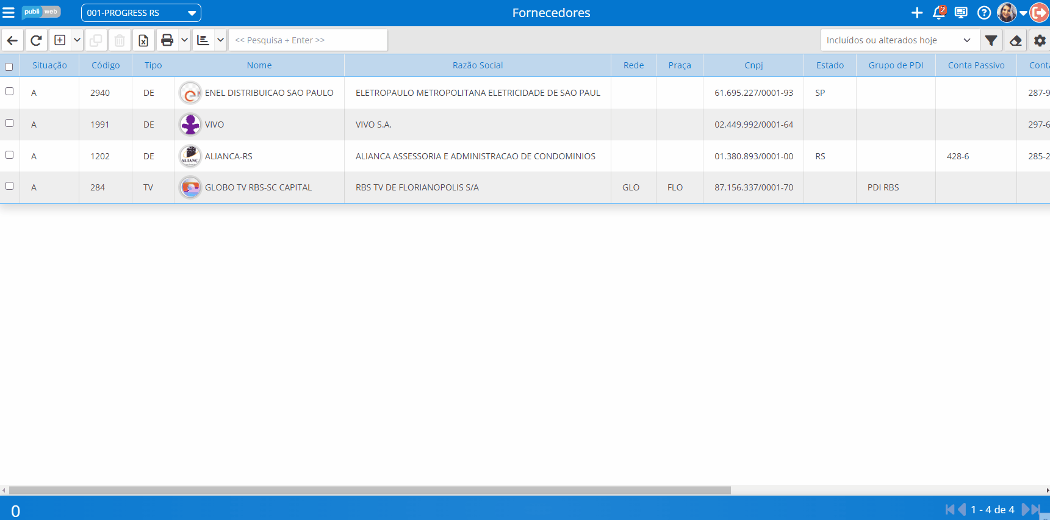This screenshot has width=1050, height=520.
Task: Go to next page of results
Action: point(1026,510)
